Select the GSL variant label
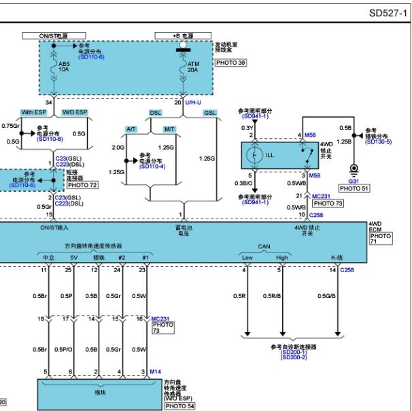 [209, 113]
